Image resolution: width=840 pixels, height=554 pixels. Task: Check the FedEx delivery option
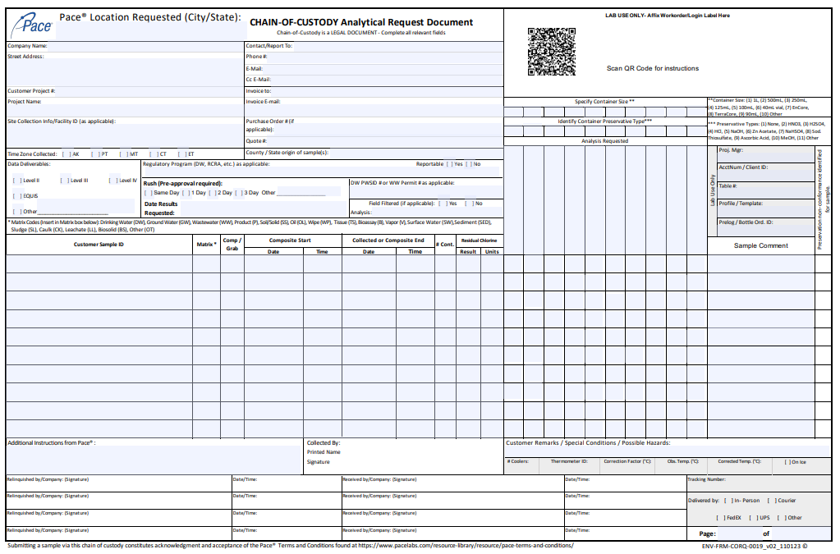(722, 516)
